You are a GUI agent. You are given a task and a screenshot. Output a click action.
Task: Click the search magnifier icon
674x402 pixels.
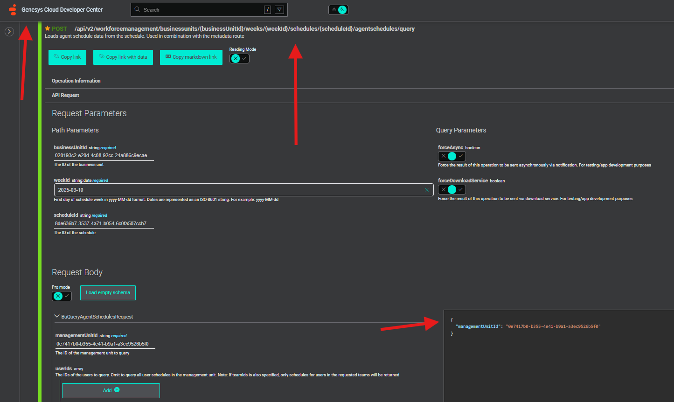point(137,10)
